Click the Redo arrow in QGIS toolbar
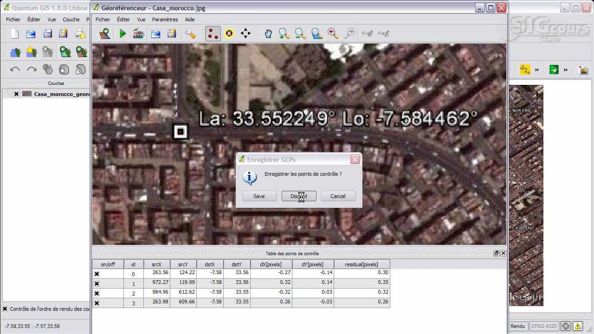The width and height of the screenshot is (594, 334). [x=31, y=70]
